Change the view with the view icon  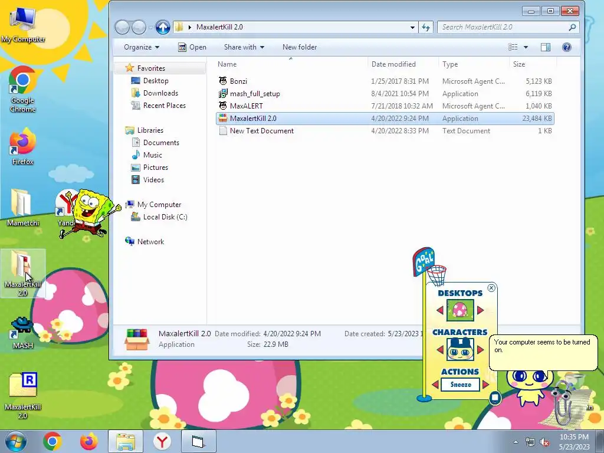tap(513, 47)
